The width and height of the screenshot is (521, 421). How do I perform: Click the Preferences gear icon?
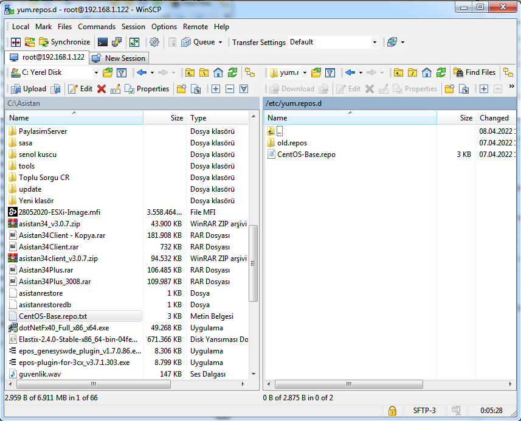[x=154, y=42]
